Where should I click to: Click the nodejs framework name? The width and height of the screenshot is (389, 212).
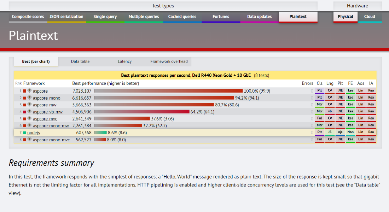(x=34, y=133)
